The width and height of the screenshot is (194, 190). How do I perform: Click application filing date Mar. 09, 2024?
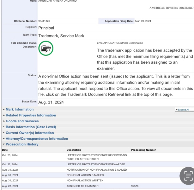click(x=143, y=21)
